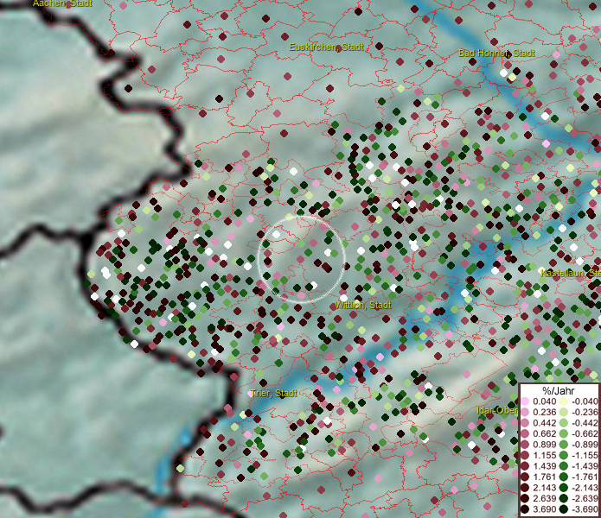This screenshot has width=601, height=518.
Task: Click the 'Idar-Ober' map label
Action: (x=497, y=410)
